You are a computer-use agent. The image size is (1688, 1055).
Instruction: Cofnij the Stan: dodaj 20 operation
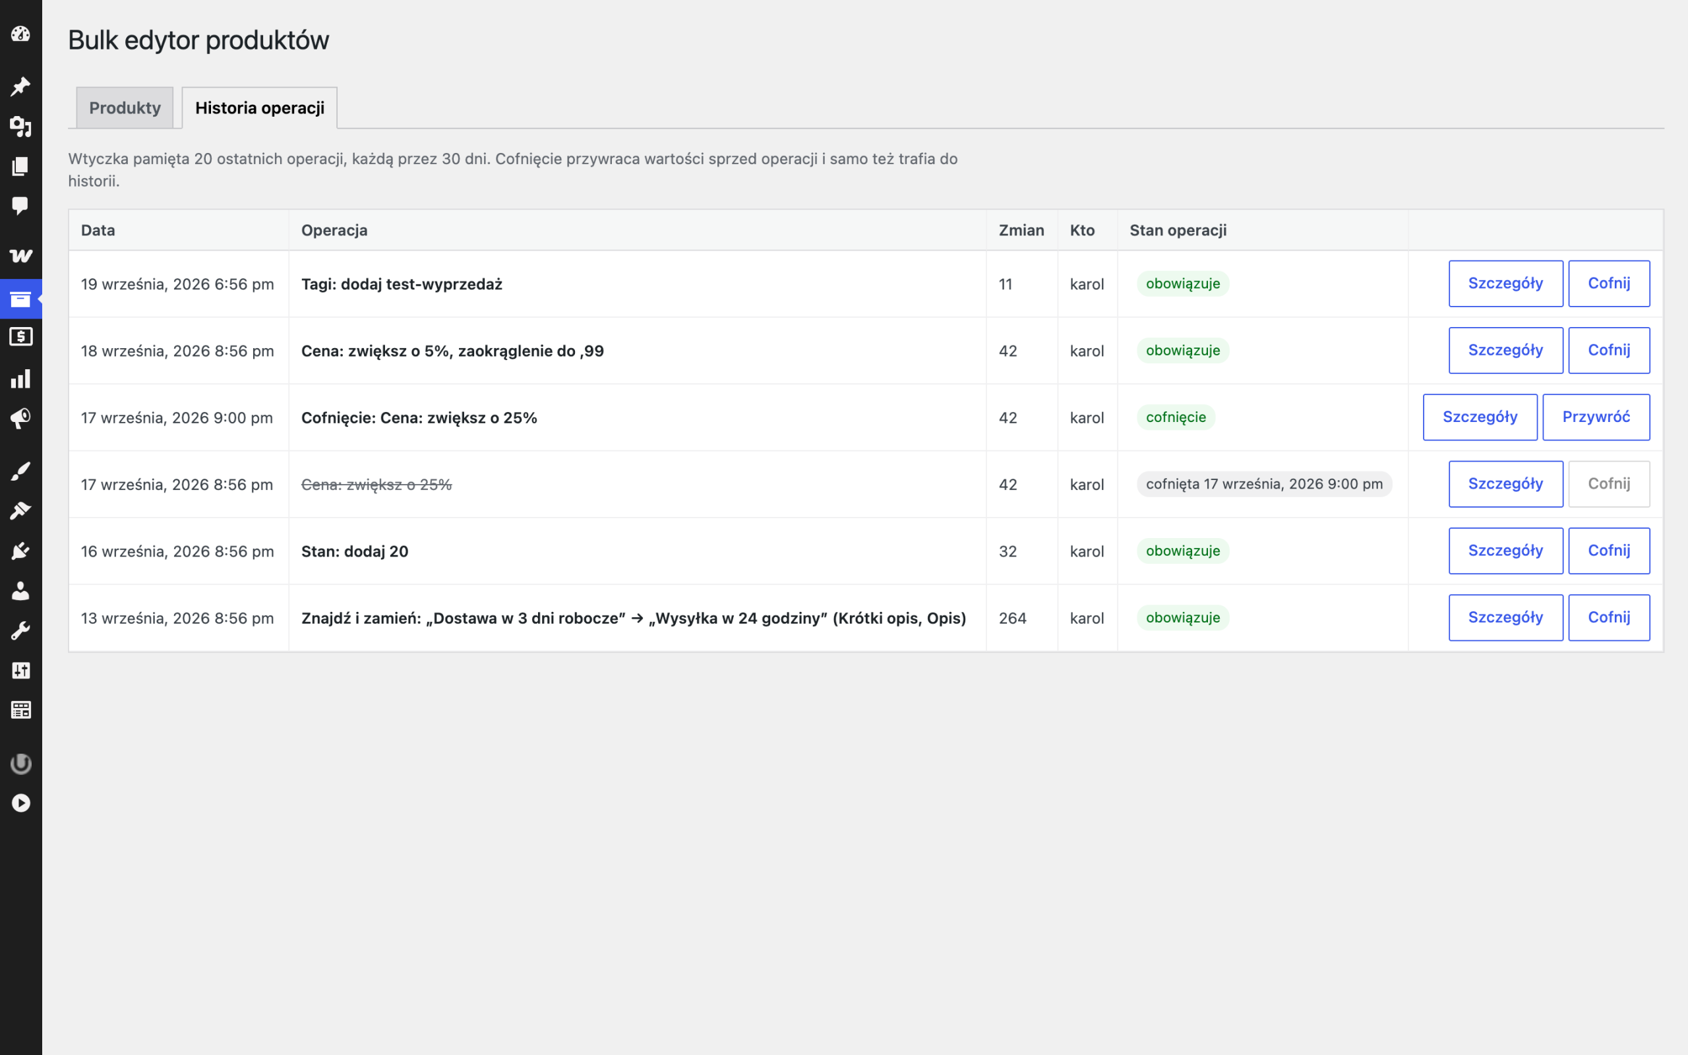pyautogui.click(x=1609, y=551)
